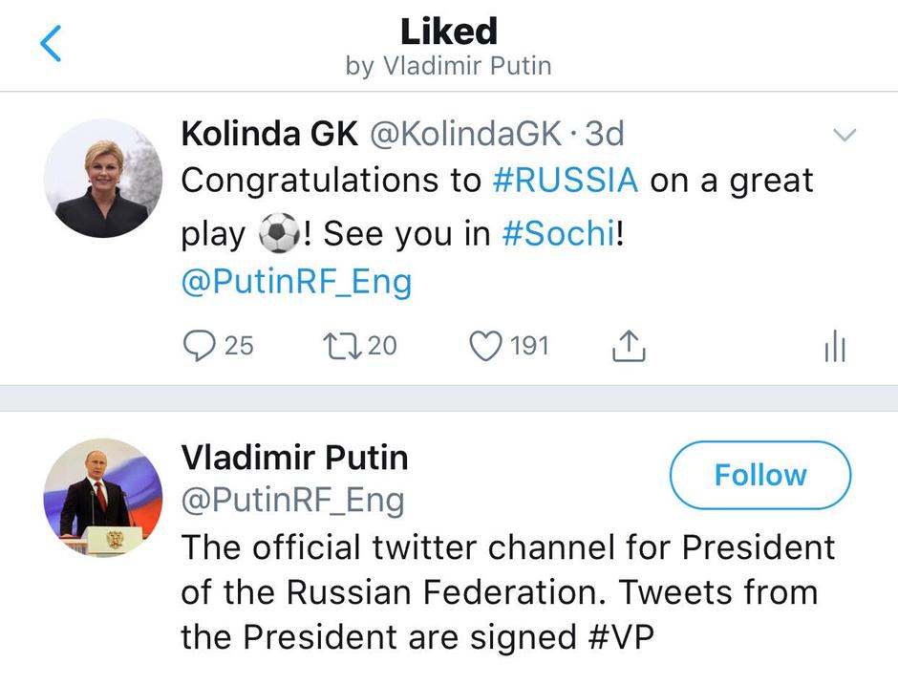Open the share options for the tweet
The image size is (898, 685).
629,347
